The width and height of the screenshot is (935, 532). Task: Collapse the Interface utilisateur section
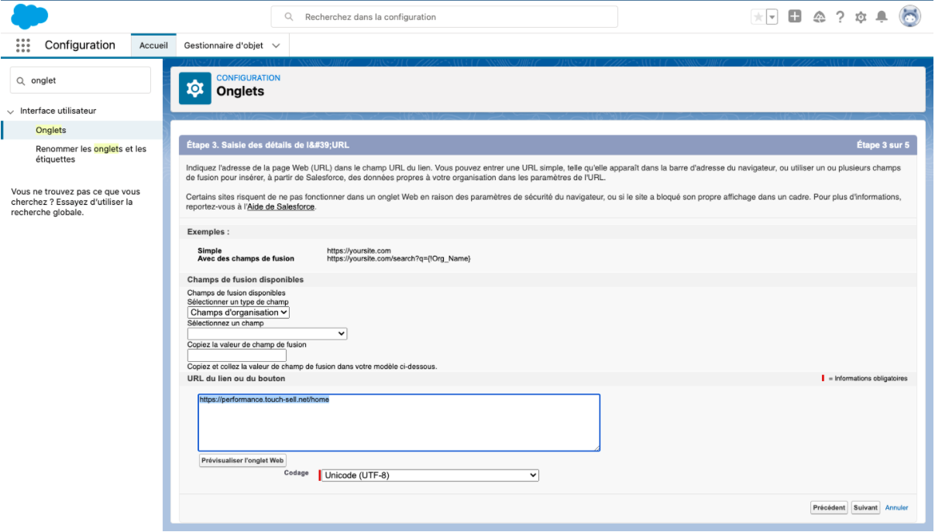point(11,111)
